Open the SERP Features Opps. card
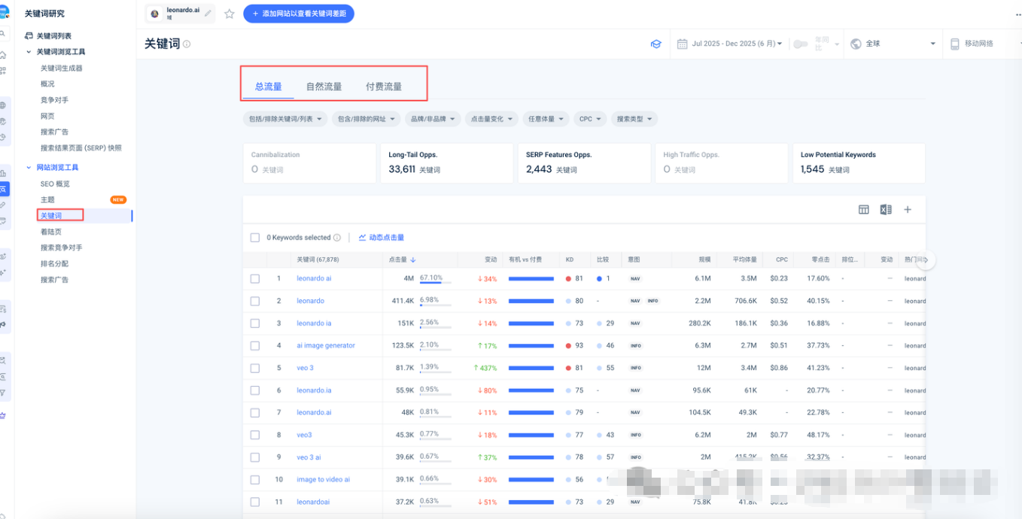The width and height of the screenshot is (1022, 519). point(584,163)
